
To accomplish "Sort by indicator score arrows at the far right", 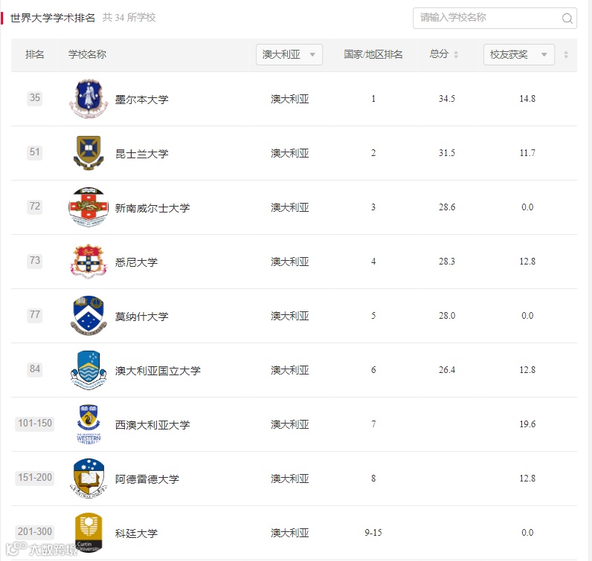I will coord(566,55).
